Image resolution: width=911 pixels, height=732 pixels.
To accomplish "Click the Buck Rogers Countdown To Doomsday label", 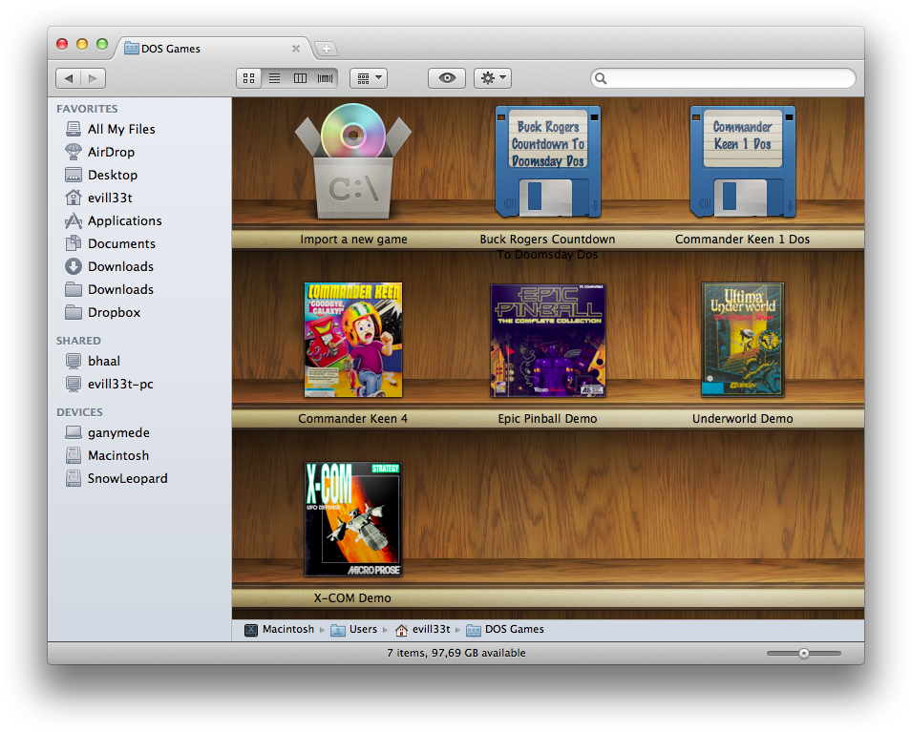I will (x=547, y=247).
